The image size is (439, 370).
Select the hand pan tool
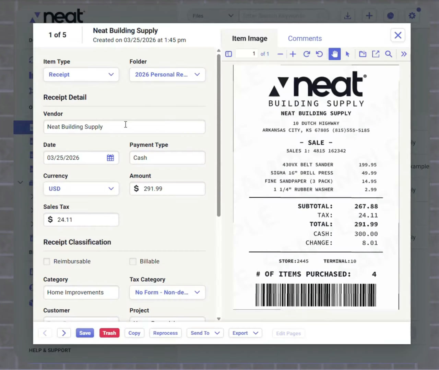click(334, 54)
